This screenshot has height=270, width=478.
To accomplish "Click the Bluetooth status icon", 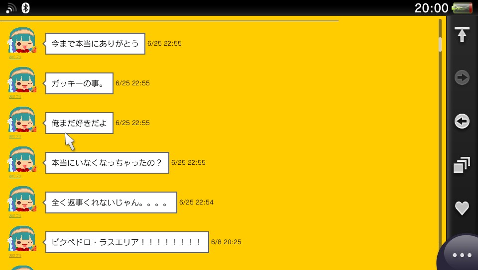I will (x=25, y=8).
